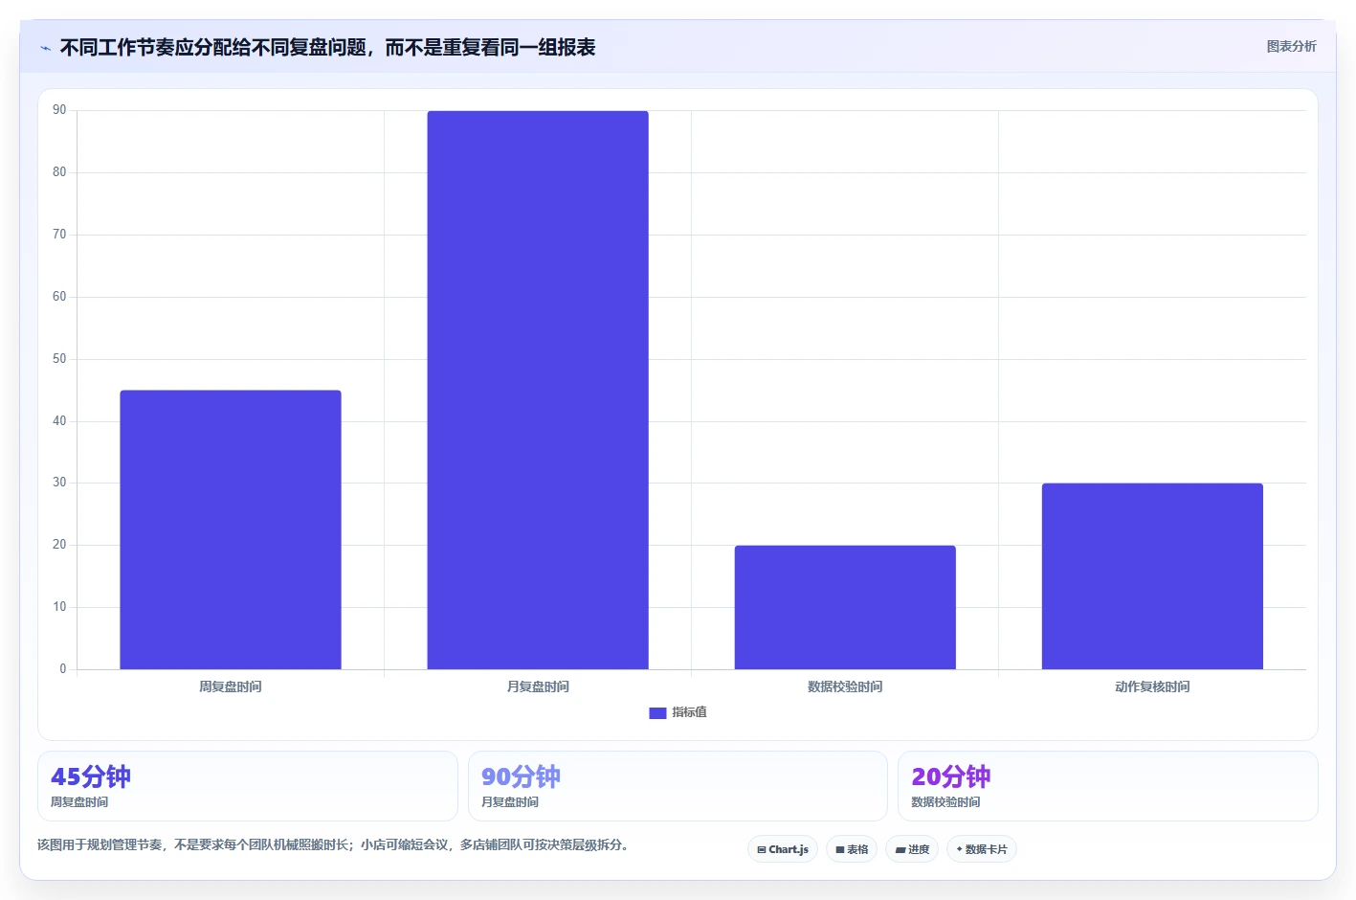Click the chart title text 不同工作节奏
Screen dimensions: 1356x900
tap(117, 48)
